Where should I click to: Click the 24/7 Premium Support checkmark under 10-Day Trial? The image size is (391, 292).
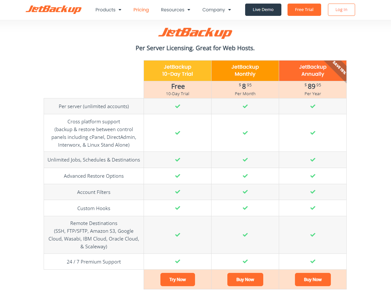pyautogui.click(x=178, y=261)
